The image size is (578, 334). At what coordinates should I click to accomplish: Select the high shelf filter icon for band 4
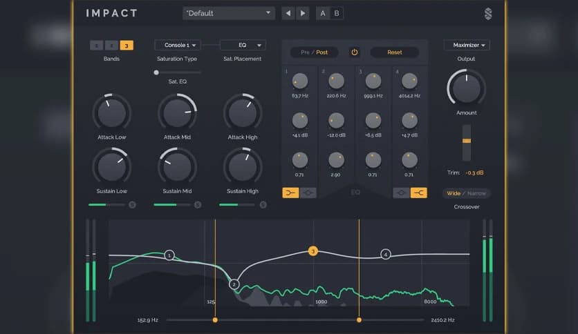point(418,193)
